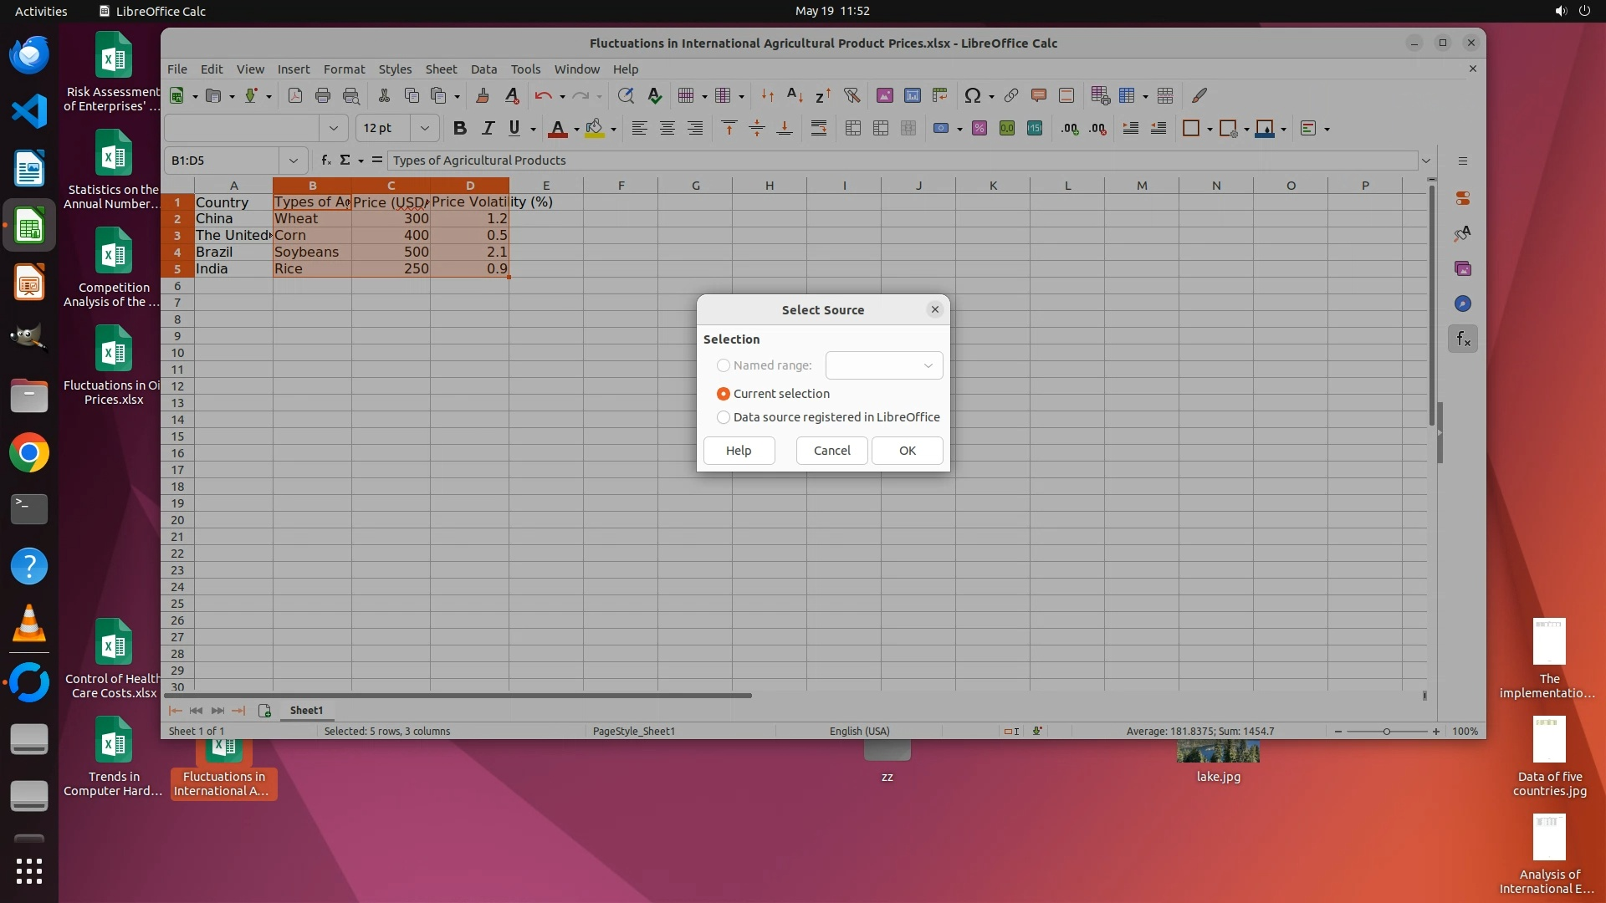Image resolution: width=1606 pixels, height=903 pixels.
Task: Click the zoom slider in status bar
Action: [1386, 731]
